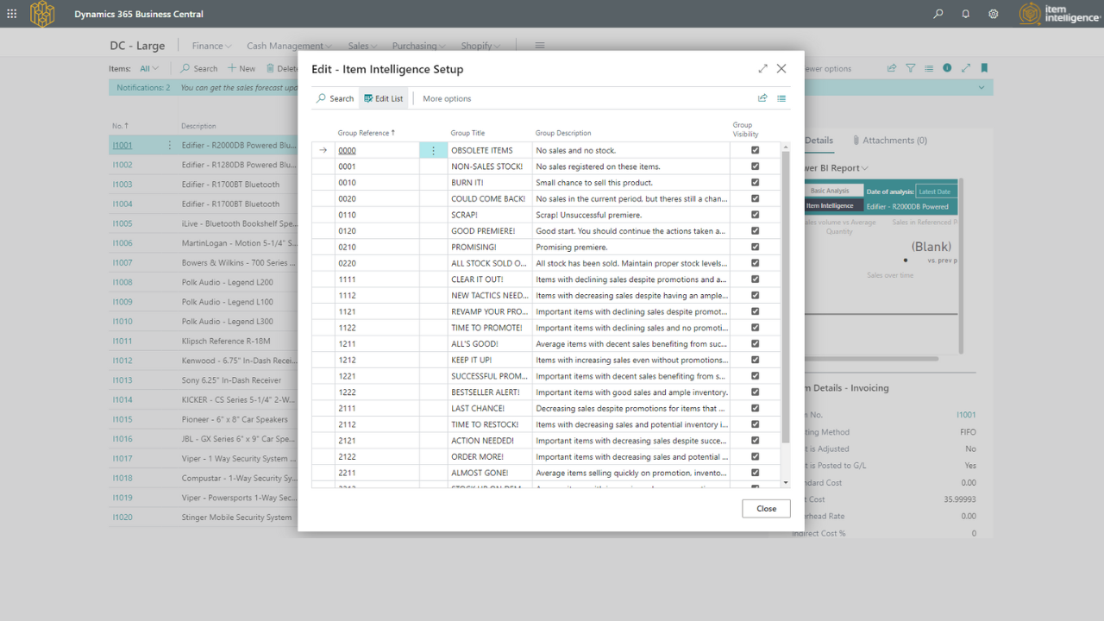
Task: Open the three-dot menu for row 0000
Action: tap(433, 150)
